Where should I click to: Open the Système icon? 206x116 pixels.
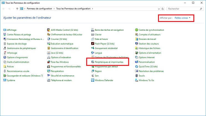(5, 80)
